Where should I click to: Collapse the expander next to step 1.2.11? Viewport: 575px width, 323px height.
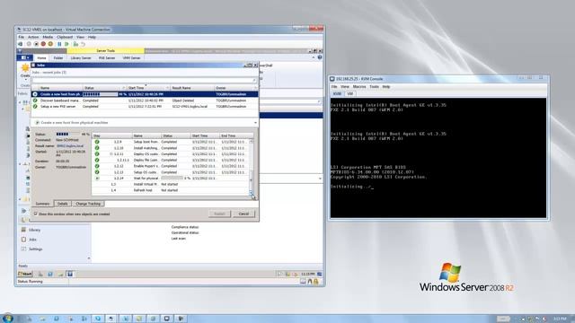coord(111,153)
